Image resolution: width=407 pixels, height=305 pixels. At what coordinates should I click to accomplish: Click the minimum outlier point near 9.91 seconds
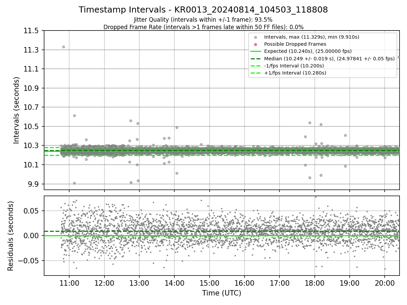click(x=74, y=183)
